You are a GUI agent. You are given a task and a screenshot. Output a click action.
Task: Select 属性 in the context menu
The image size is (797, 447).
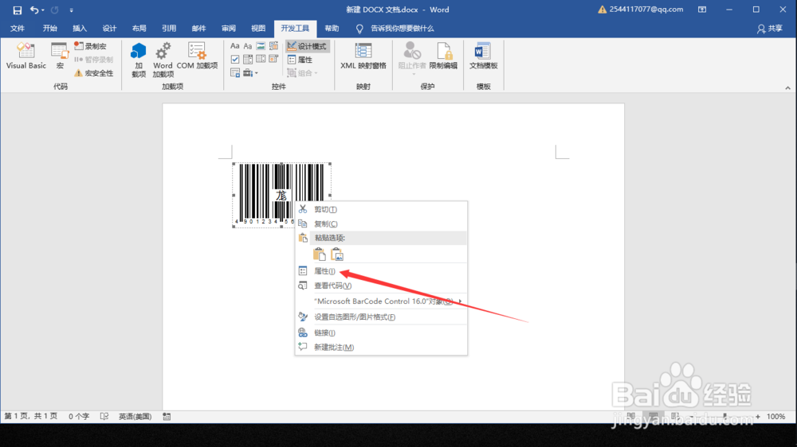(x=381, y=271)
